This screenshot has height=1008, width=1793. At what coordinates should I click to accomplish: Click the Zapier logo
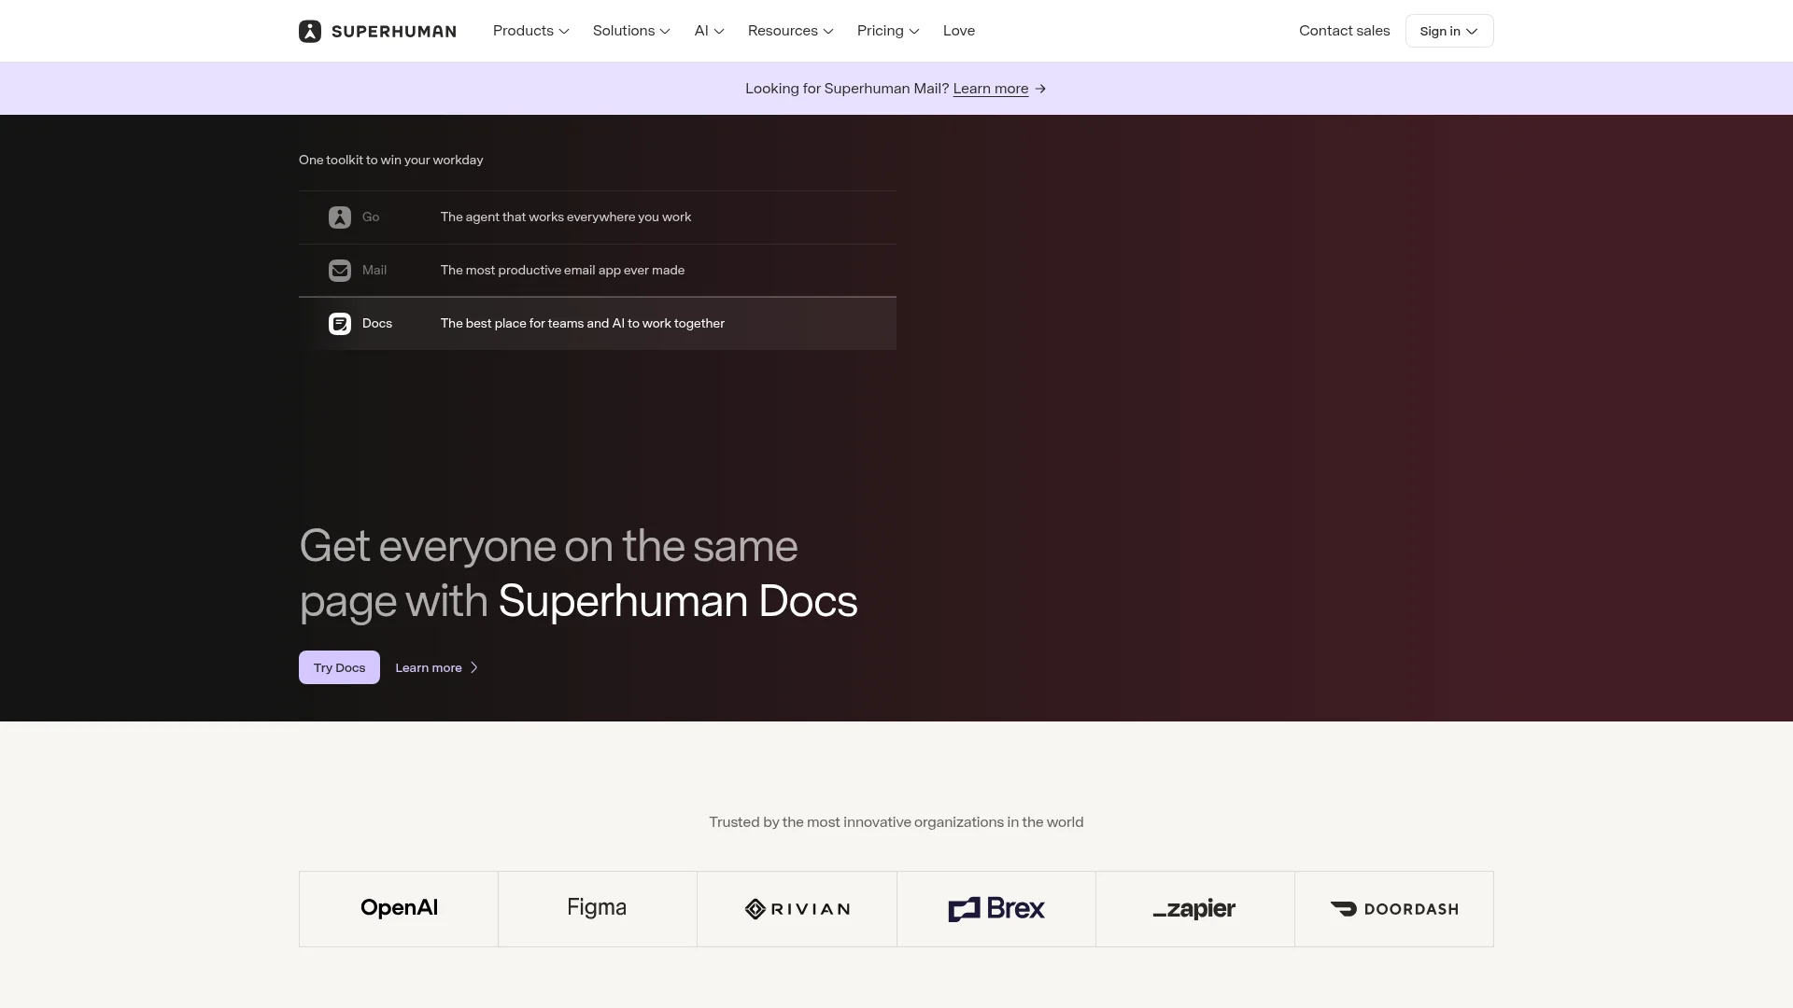(x=1194, y=909)
